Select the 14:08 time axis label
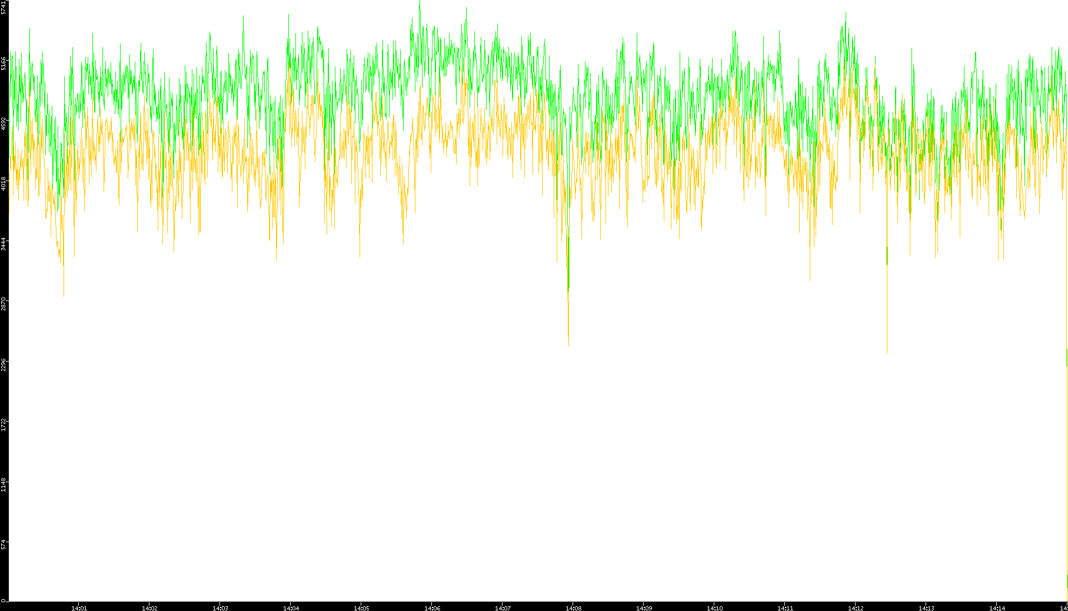Image resolution: width=1068 pixels, height=611 pixels. (x=573, y=607)
